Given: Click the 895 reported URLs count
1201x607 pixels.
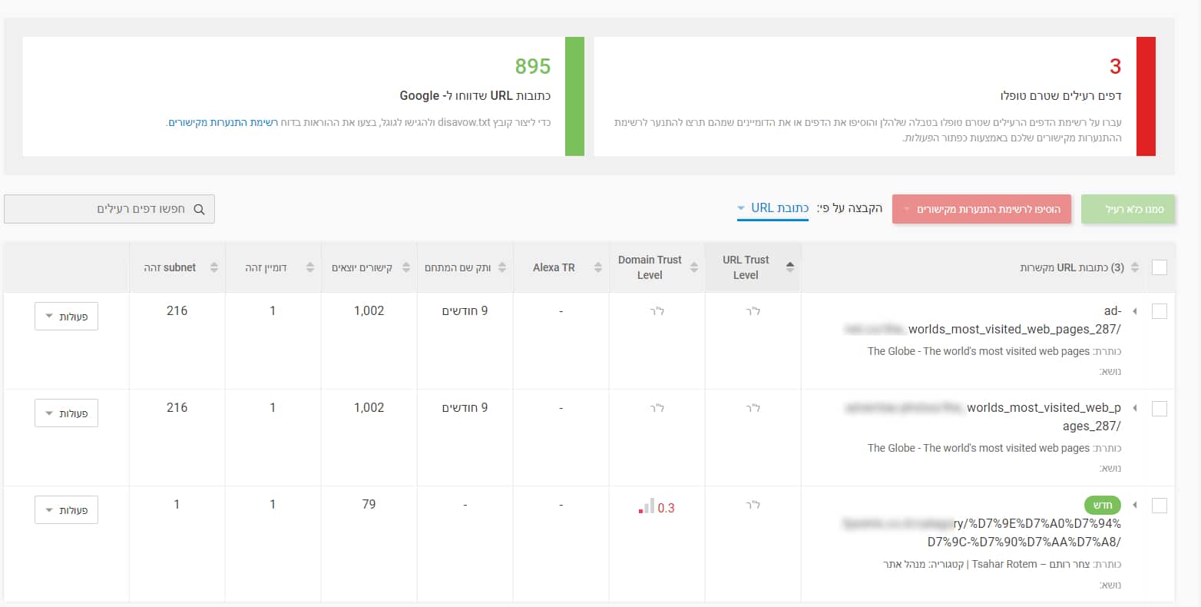Looking at the screenshot, I should [533, 67].
